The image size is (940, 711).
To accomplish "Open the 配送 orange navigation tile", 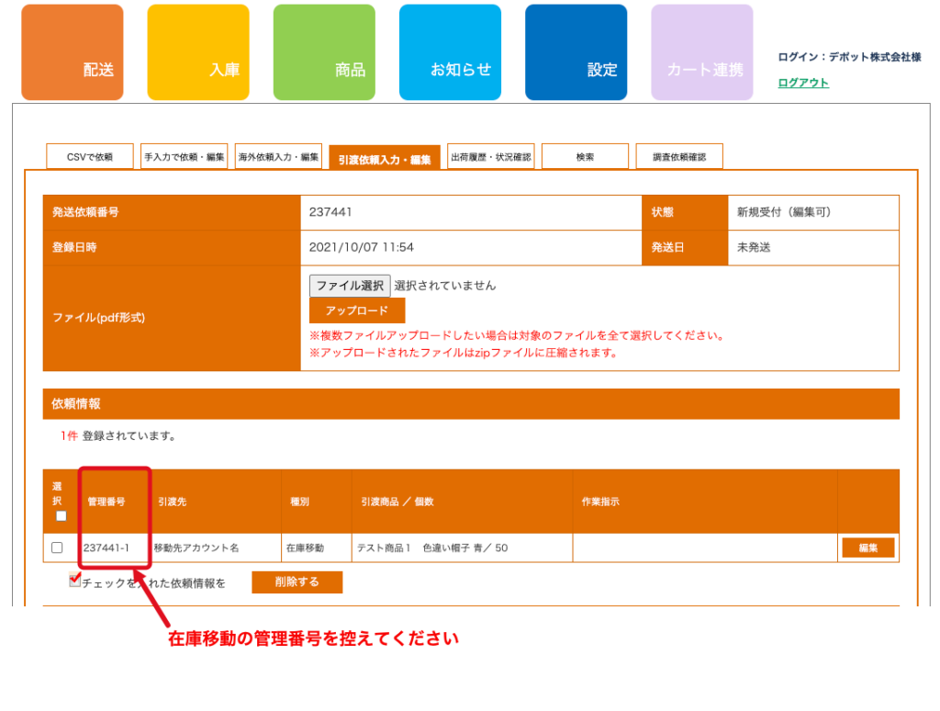I will point(72,52).
